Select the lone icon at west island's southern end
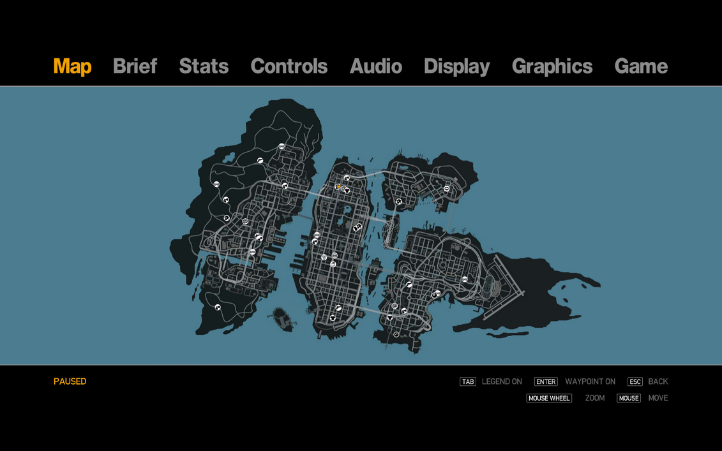Screen dimensions: 722x451 [218, 307]
